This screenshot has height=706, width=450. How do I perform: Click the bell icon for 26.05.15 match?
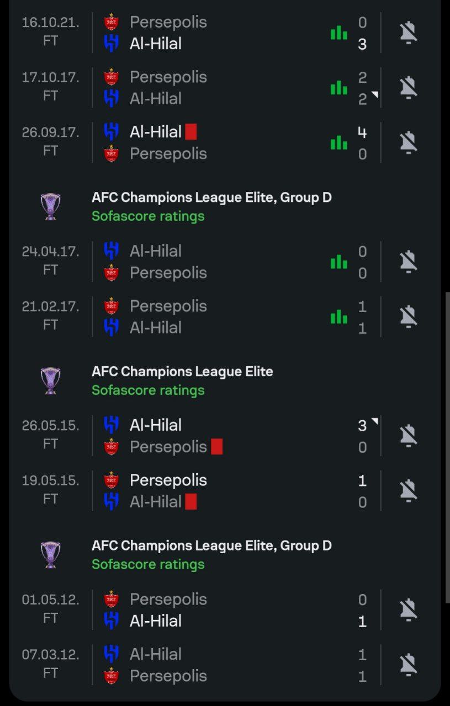point(408,436)
